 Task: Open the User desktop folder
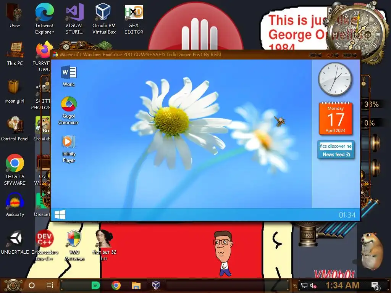tap(15, 15)
